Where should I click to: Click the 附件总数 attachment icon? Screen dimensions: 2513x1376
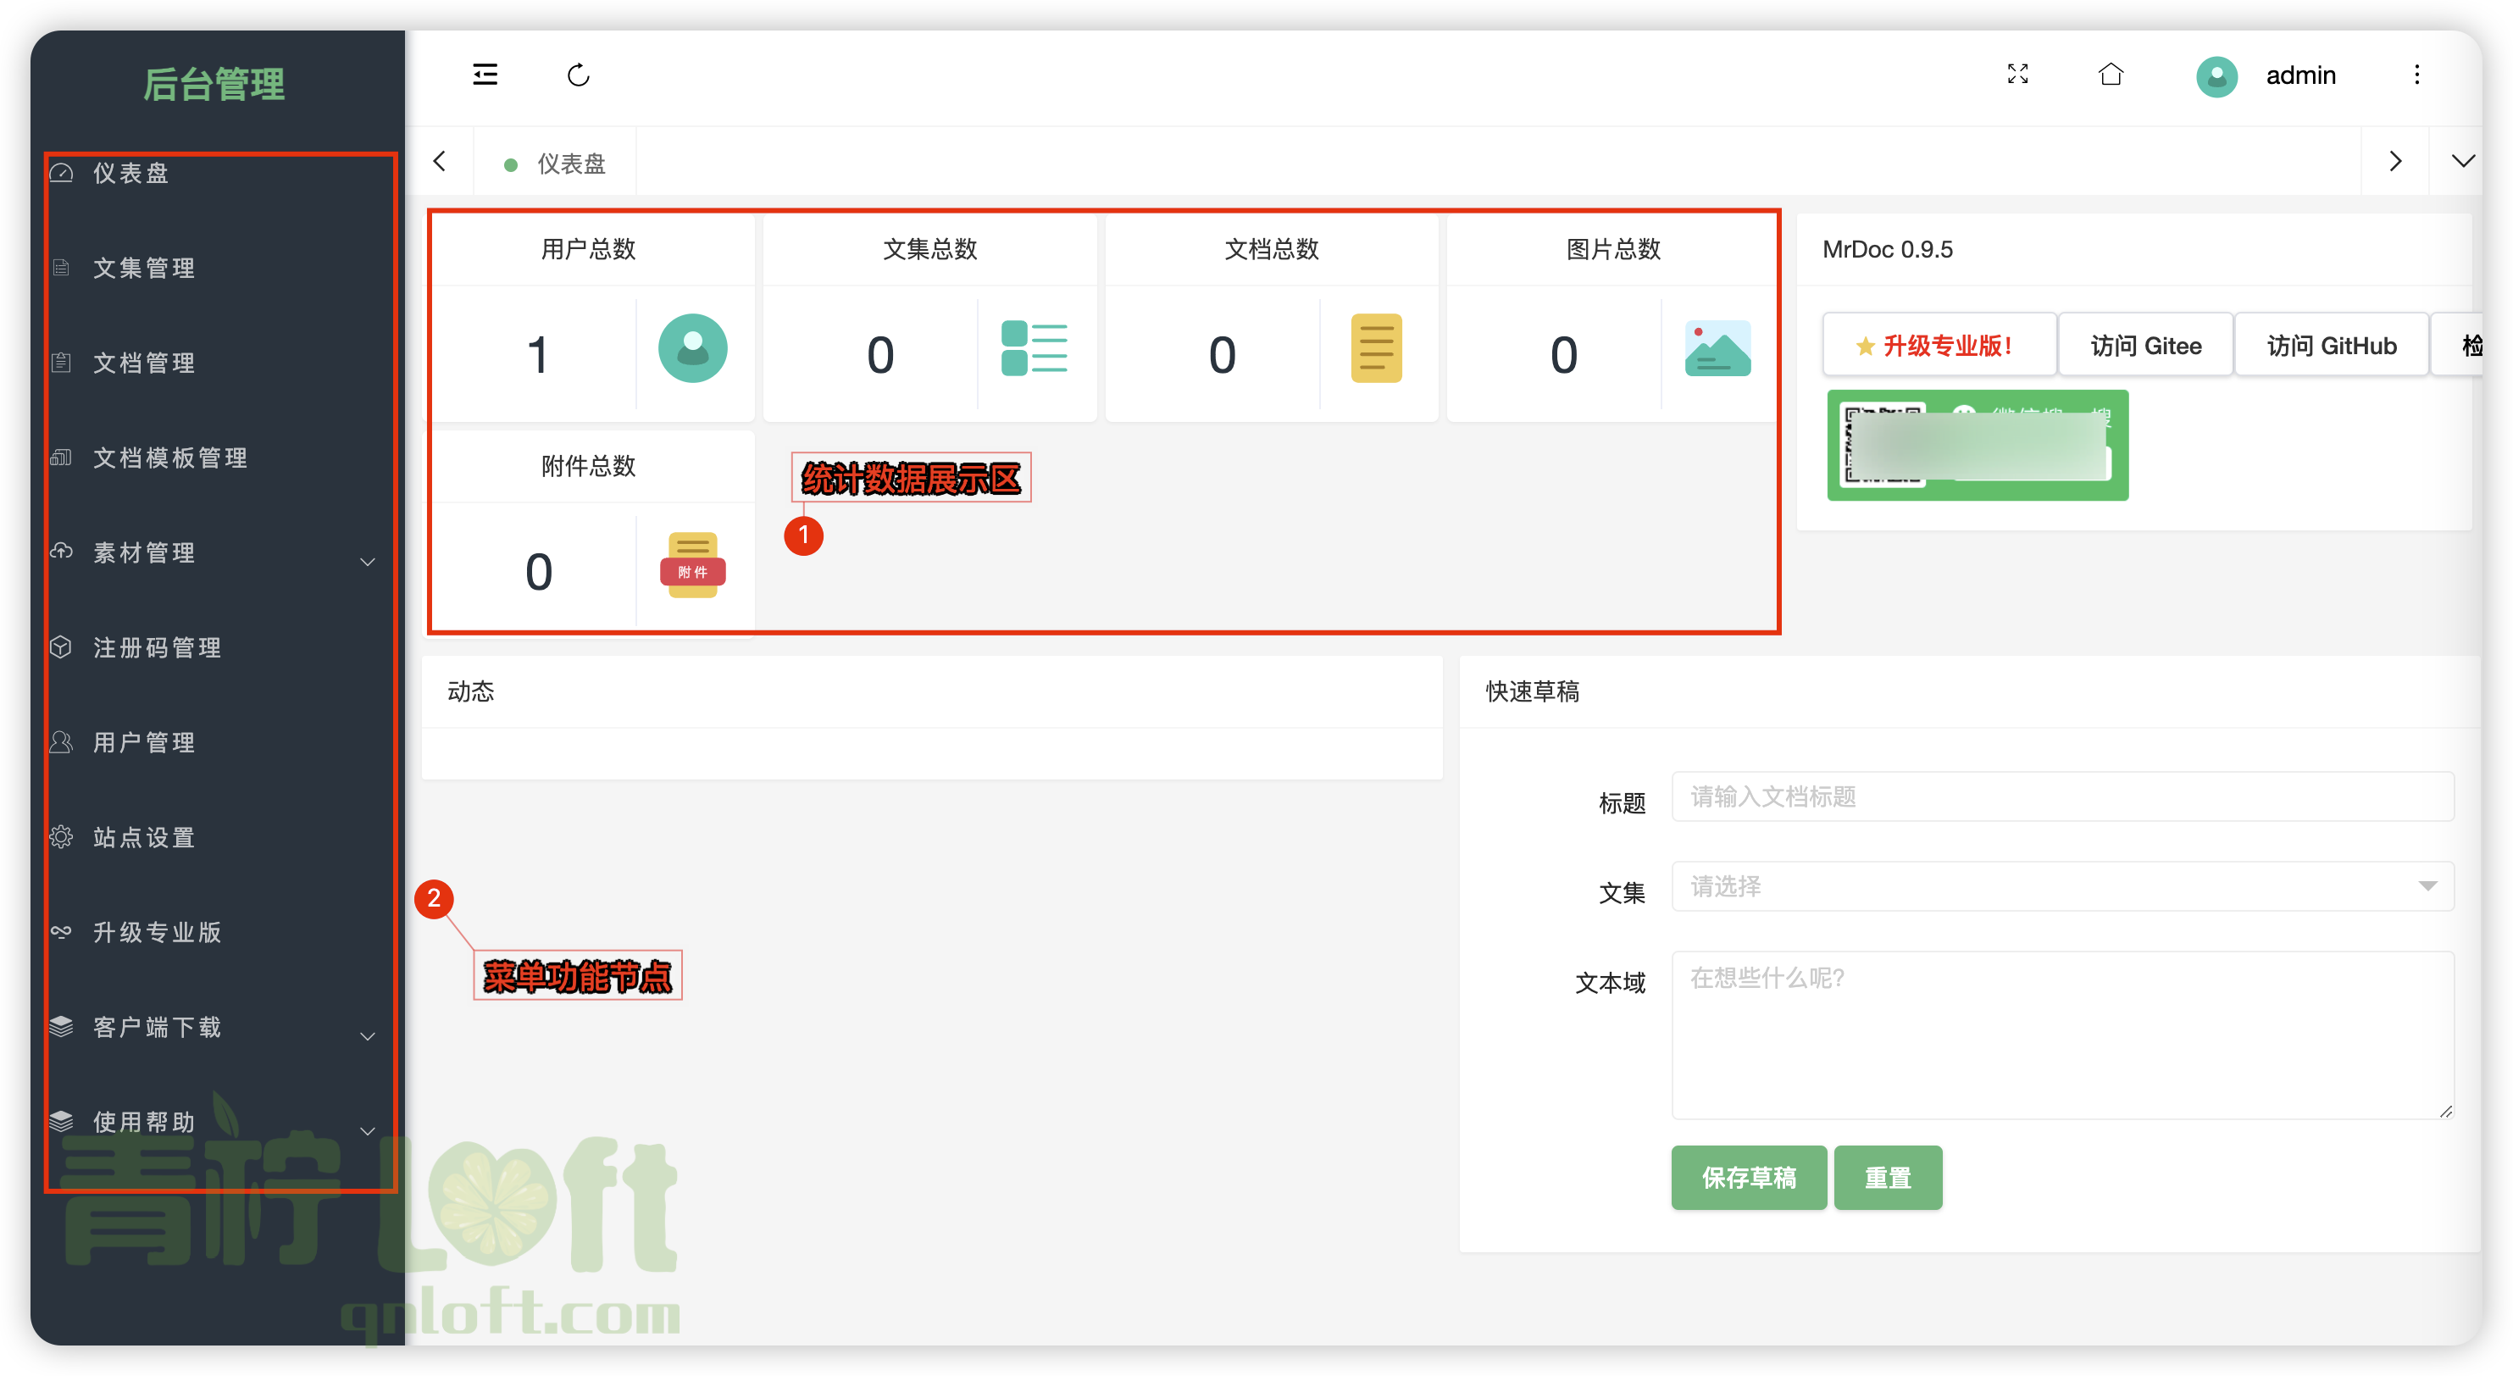point(692,565)
